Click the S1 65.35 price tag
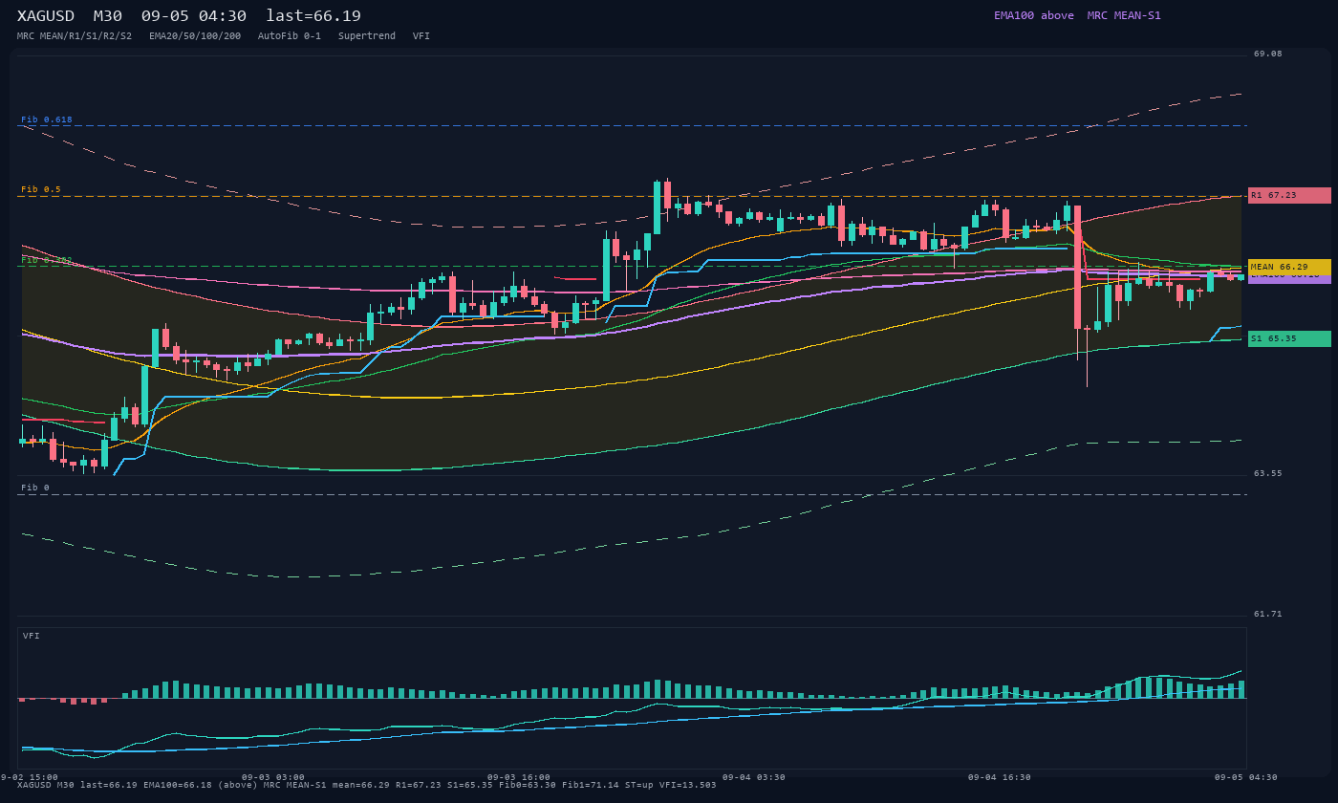This screenshot has height=803, width=1338. [1289, 338]
